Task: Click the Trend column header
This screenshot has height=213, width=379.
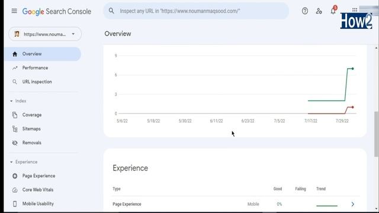Action: [x=321, y=189]
